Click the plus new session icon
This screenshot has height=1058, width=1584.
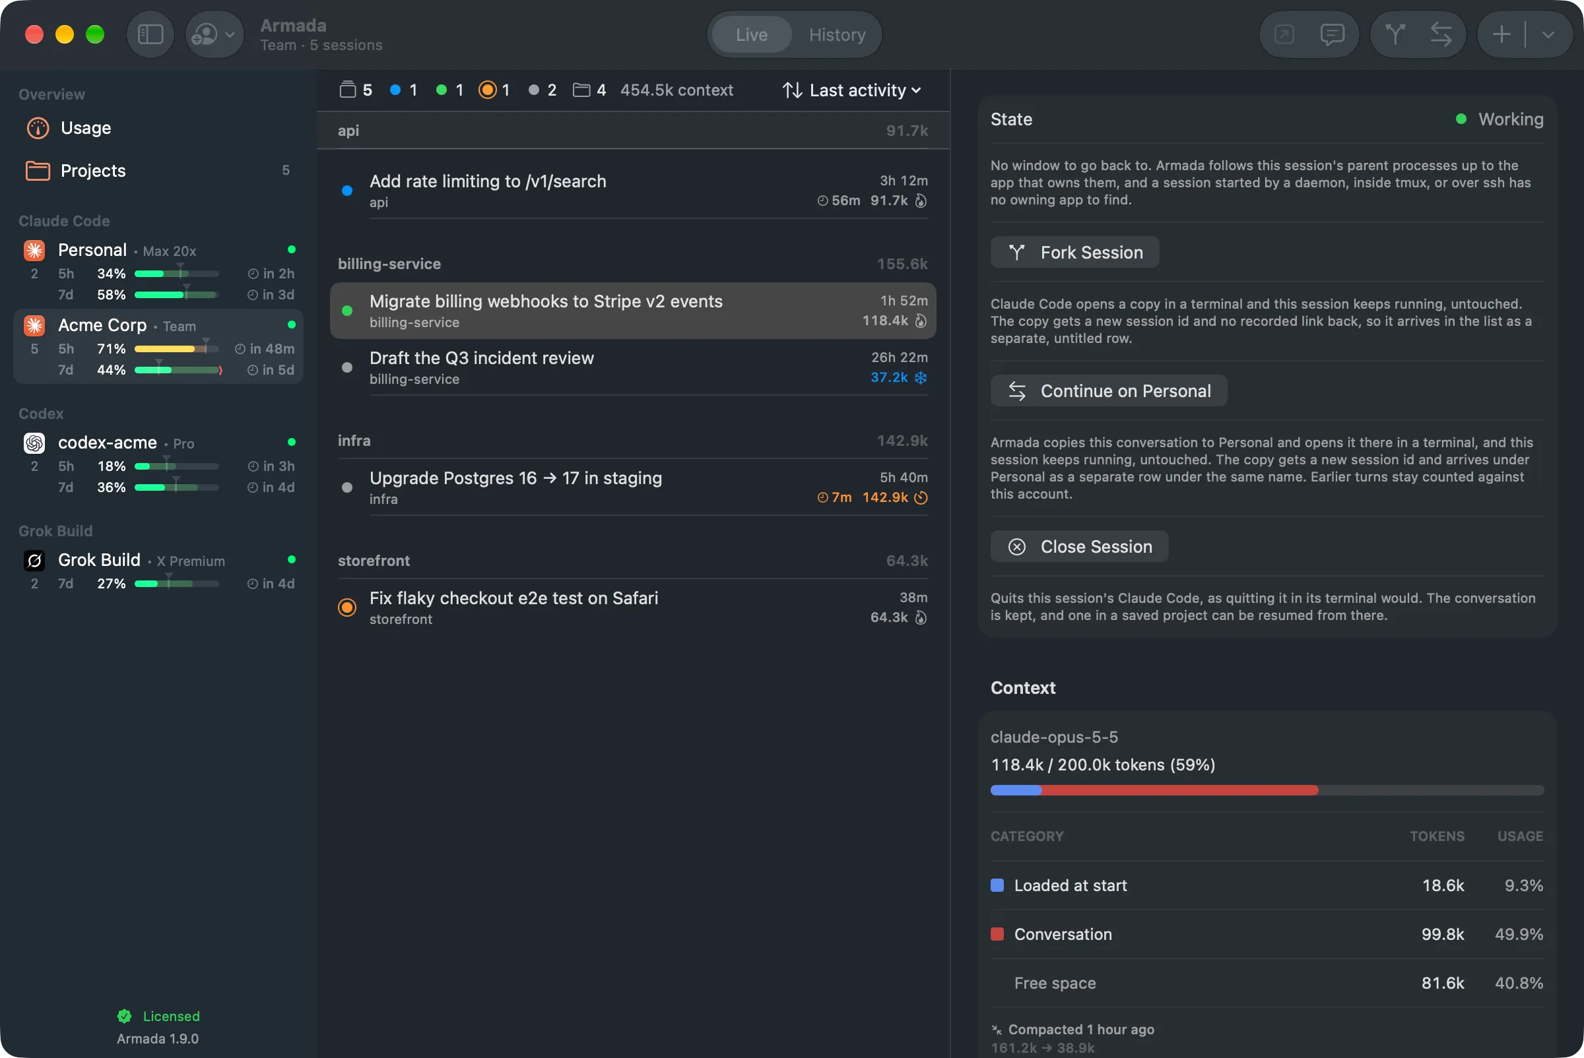[1501, 34]
